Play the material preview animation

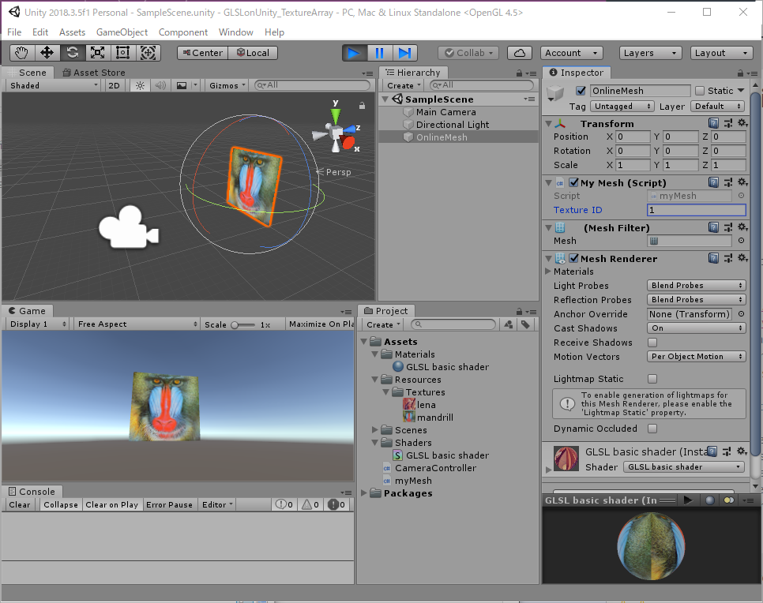click(x=688, y=500)
